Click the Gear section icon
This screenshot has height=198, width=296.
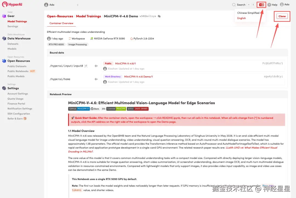coord(4,16)
